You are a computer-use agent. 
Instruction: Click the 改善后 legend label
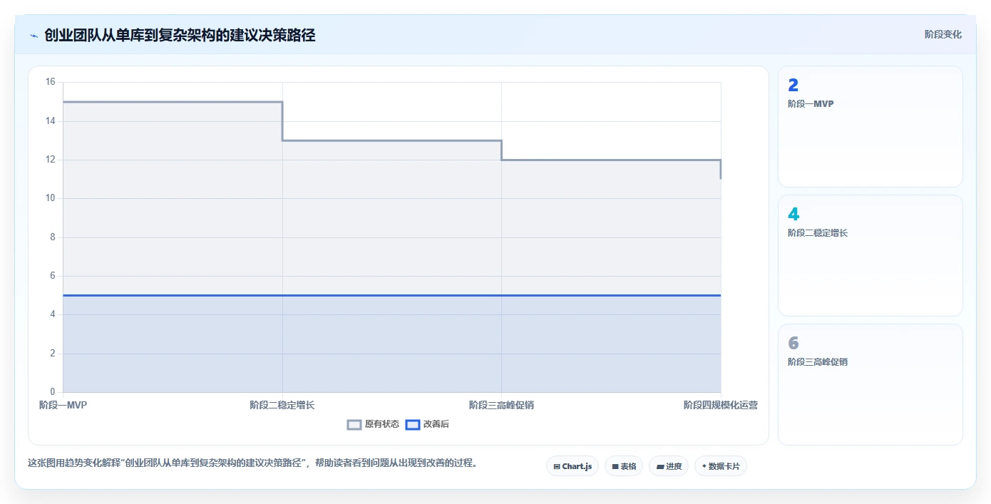436,424
